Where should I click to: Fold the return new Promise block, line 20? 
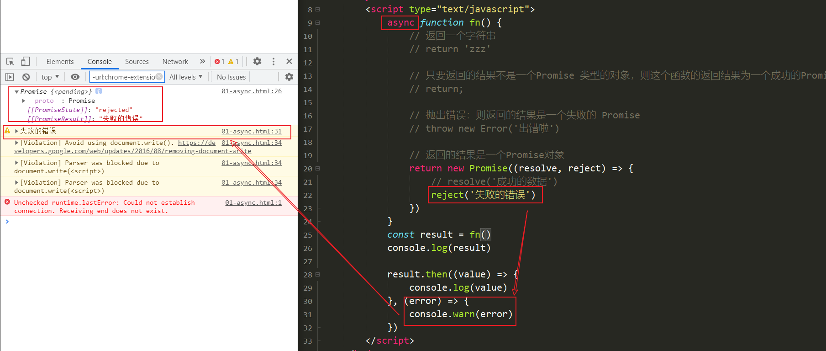tap(318, 168)
